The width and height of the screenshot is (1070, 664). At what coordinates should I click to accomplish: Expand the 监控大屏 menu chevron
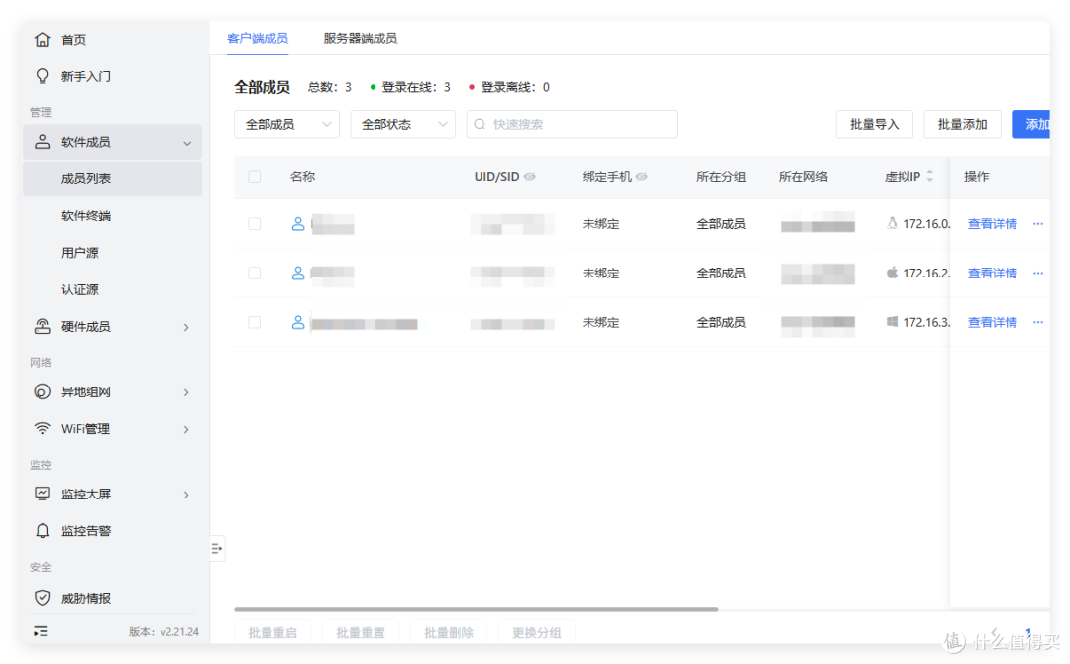(186, 495)
